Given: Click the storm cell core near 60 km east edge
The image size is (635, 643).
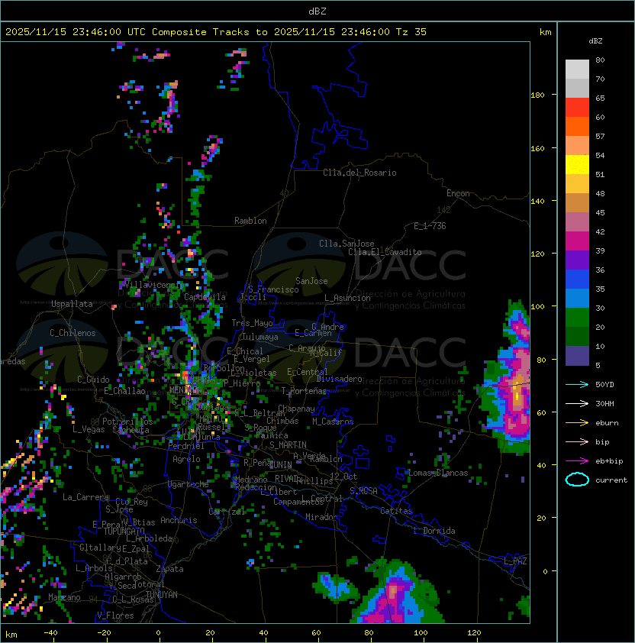Looking at the screenshot, I should point(517,396).
